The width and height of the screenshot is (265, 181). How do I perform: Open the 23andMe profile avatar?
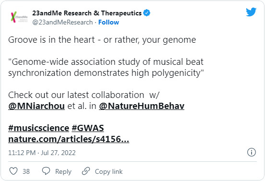click(19, 17)
